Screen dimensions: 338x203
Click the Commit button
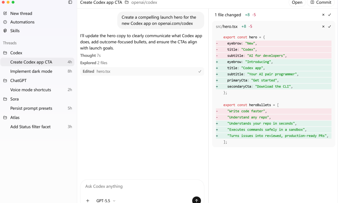click(321, 2)
